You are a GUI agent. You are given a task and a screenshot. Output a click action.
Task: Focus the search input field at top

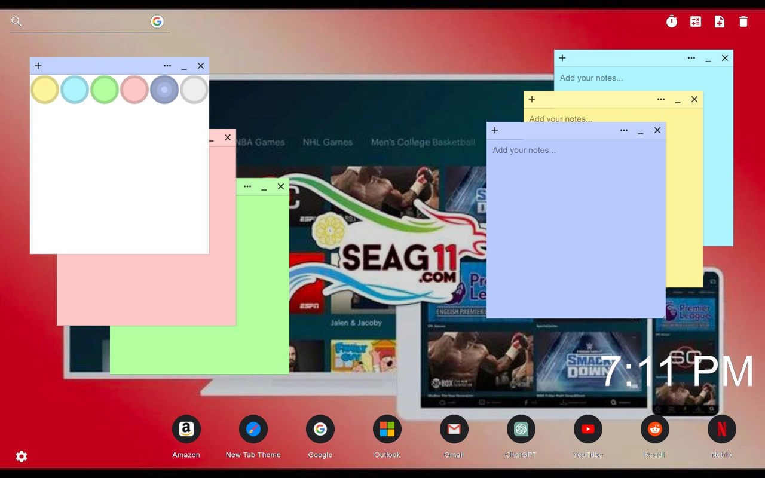[87, 22]
